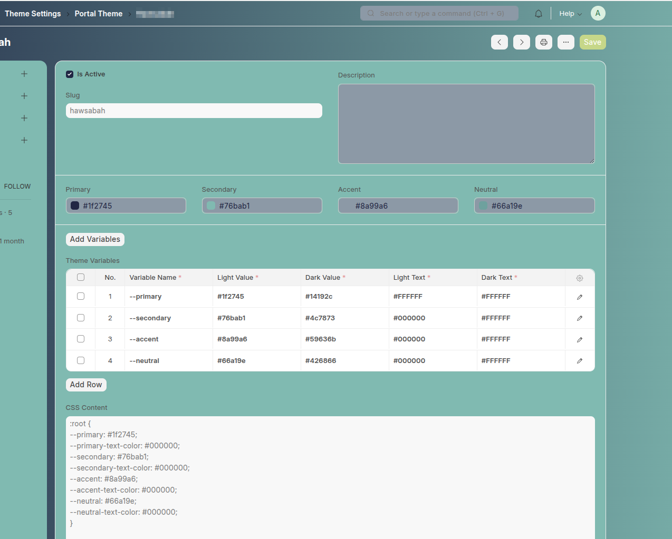The width and height of the screenshot is (672, 539).
Task: Click the Add Row button
Action: pos(86,385)
